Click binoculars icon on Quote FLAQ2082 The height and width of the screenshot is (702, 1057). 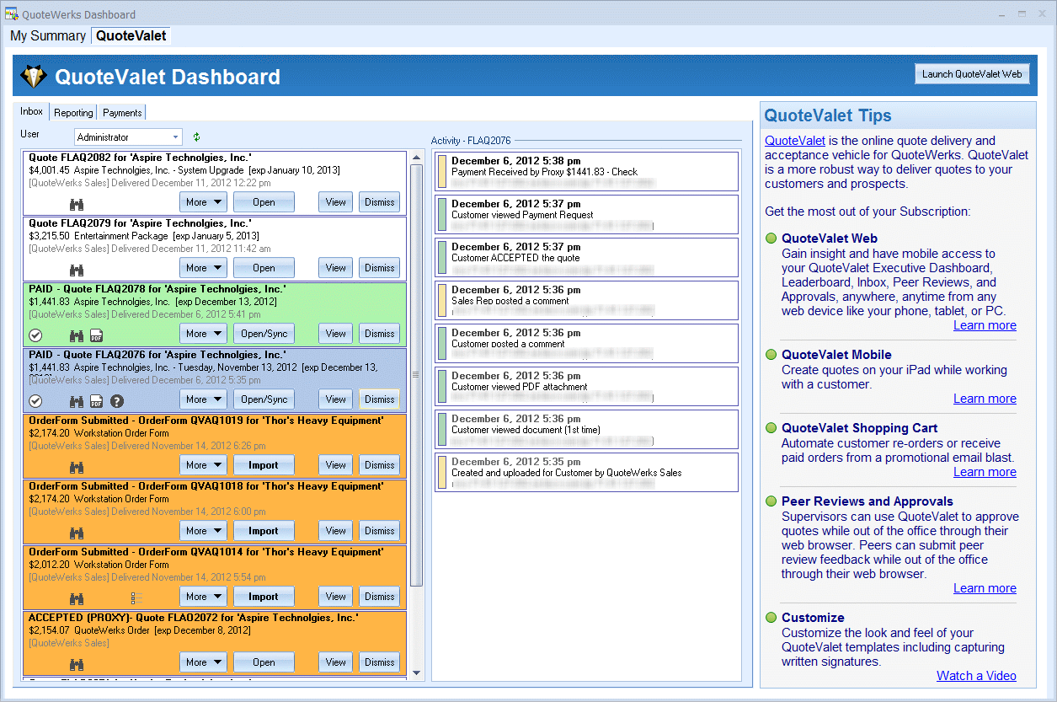tap(77, 203)
